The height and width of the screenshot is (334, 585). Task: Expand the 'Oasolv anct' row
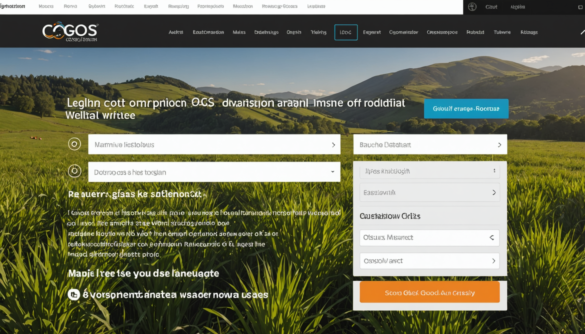click(x=429, y=261)
